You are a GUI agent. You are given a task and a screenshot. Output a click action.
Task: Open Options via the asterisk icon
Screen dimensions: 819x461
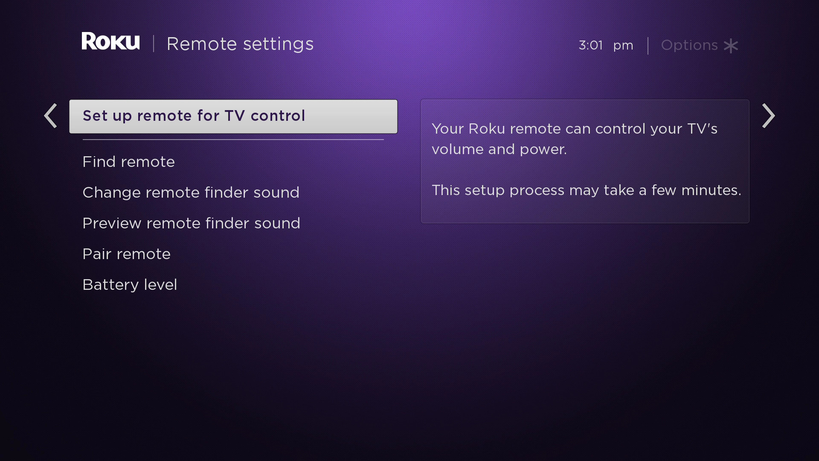(x=731, y=46)
